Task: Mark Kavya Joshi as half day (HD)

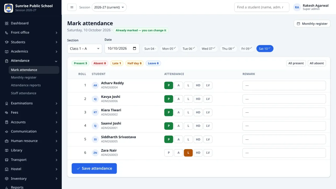Action: click(198, 99)
